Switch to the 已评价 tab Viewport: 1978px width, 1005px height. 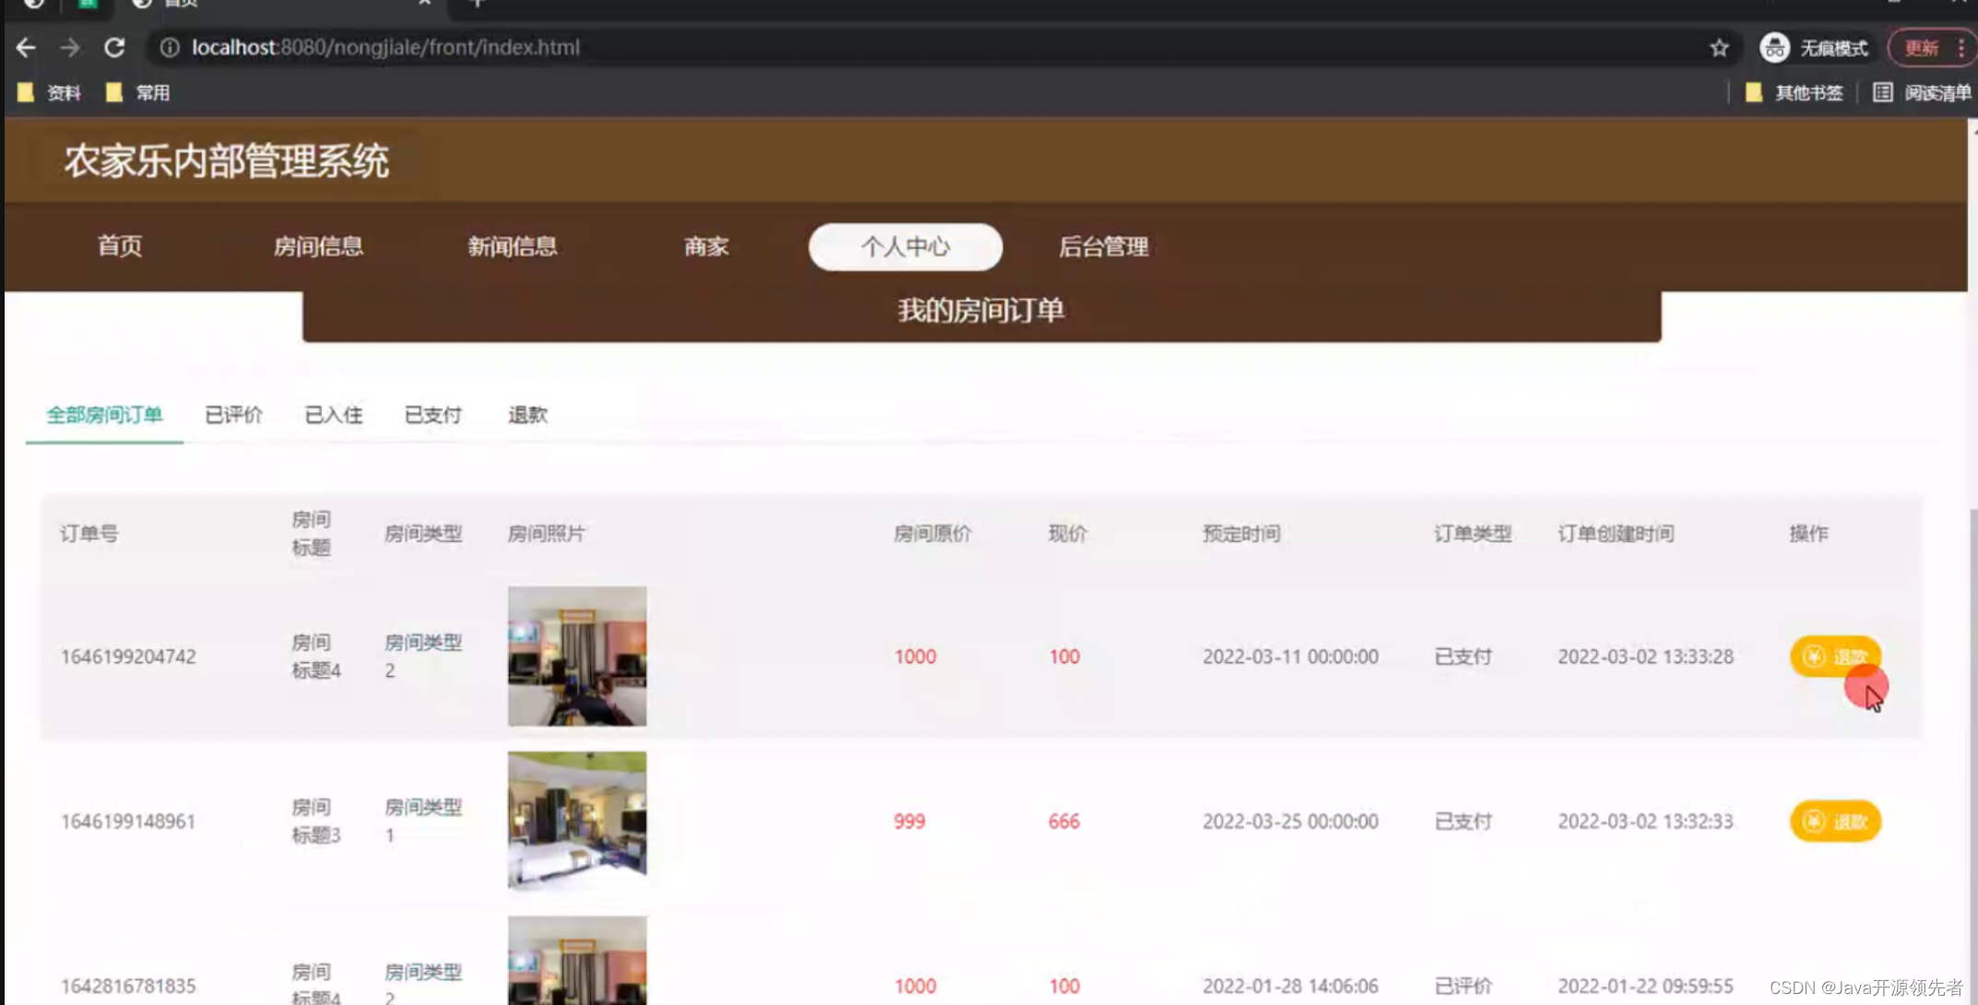(233, 415)
